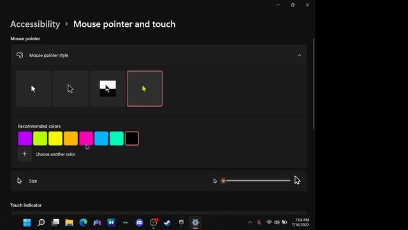The image size is (408, 230).
Task: Click the pointer Size slider handle
Action: (223, 181)
